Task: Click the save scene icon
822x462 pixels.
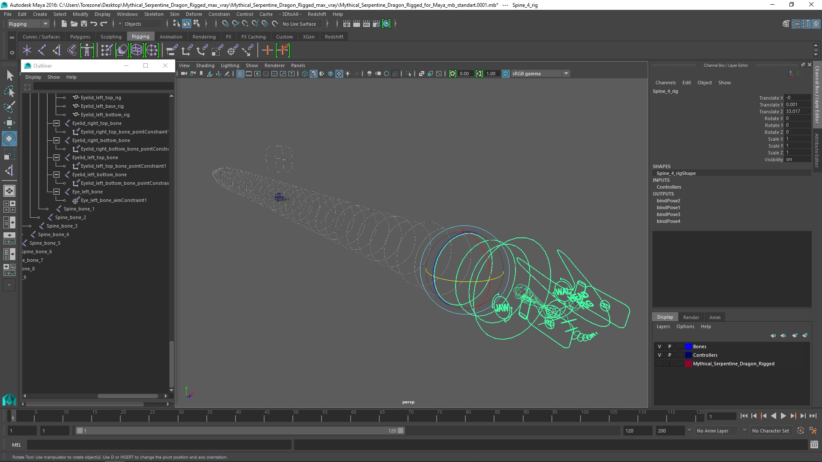Action: 84,24
